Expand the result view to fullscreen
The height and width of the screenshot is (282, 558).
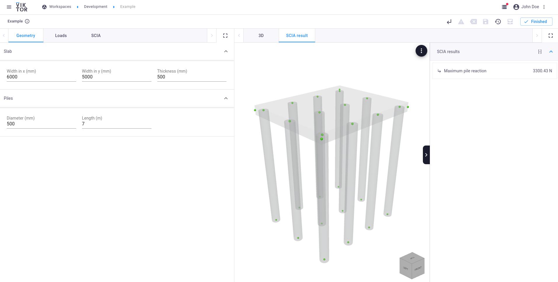551,36
